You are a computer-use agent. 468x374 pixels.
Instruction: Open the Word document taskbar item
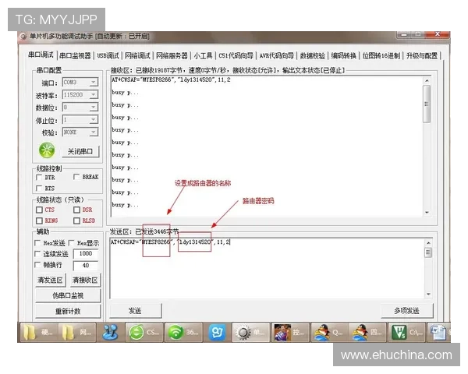tap(438, 332)
